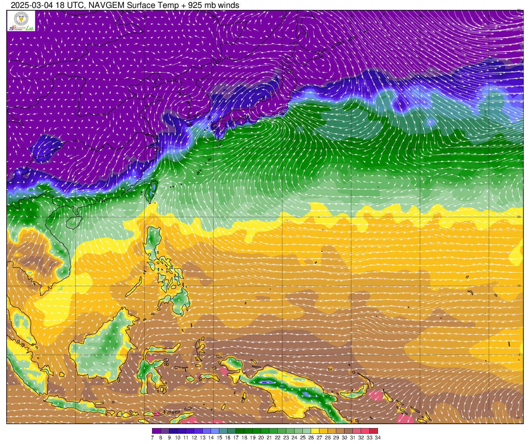Click the legend label "25"
The height and width of the screenshot is (444, 530).
303,438
